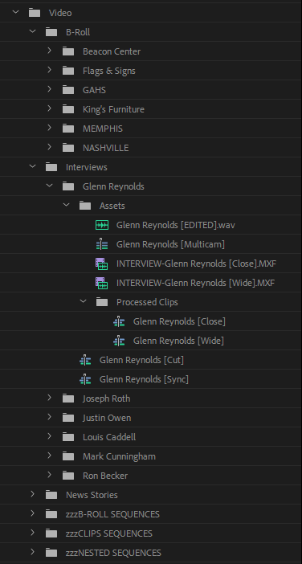This screenshot has height=564, width=302.
Task: Expand the zzzB-ROLL SEQUENCES bin
Action: coord(32,513)
